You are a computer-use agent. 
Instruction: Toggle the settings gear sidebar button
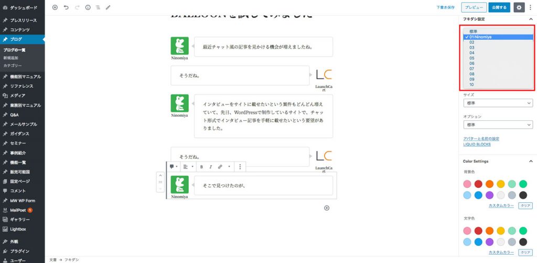coord(519,7)
